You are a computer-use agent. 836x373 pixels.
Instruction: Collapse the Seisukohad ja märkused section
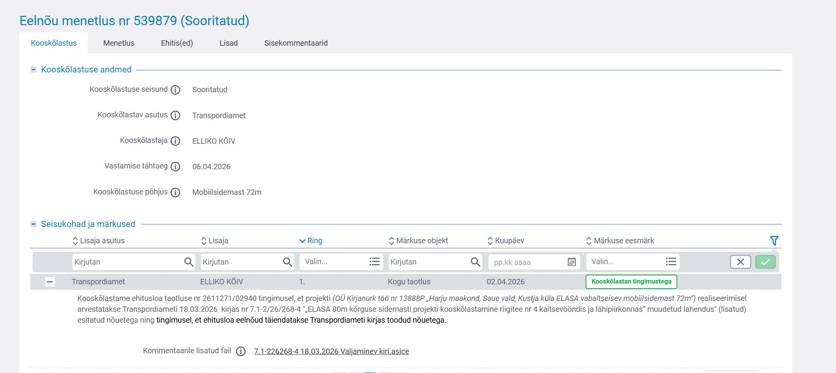34,224
